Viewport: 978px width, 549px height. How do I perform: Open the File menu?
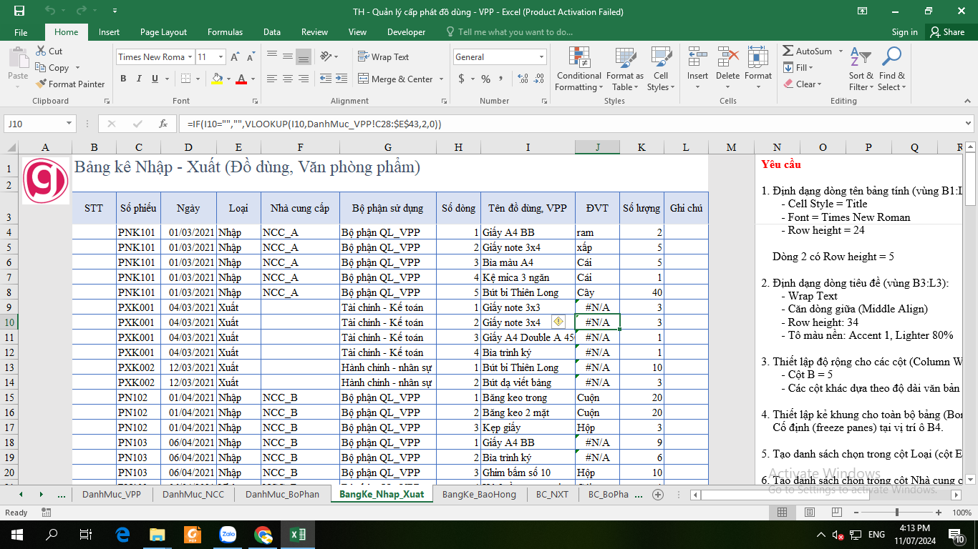[x=21, y=32]
